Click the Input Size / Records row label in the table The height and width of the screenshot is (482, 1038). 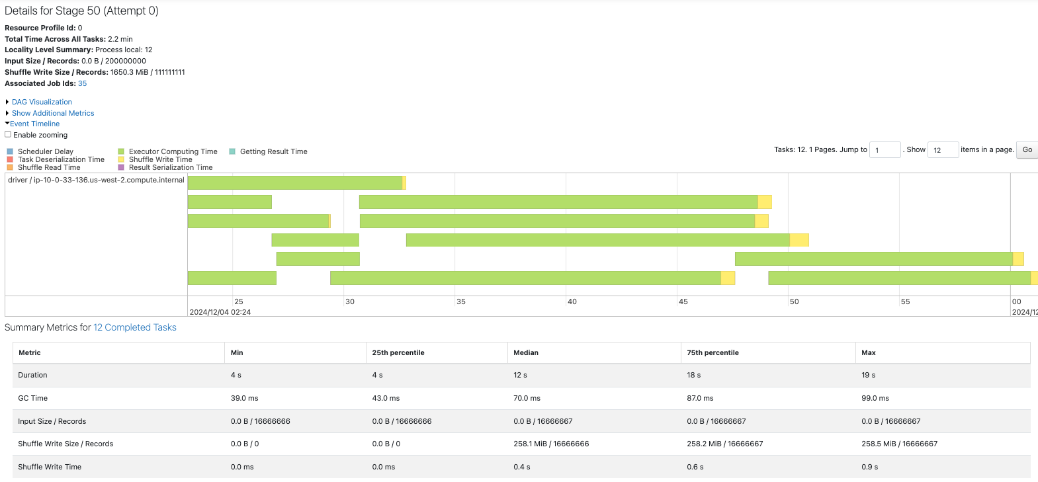tap(52, 421)
